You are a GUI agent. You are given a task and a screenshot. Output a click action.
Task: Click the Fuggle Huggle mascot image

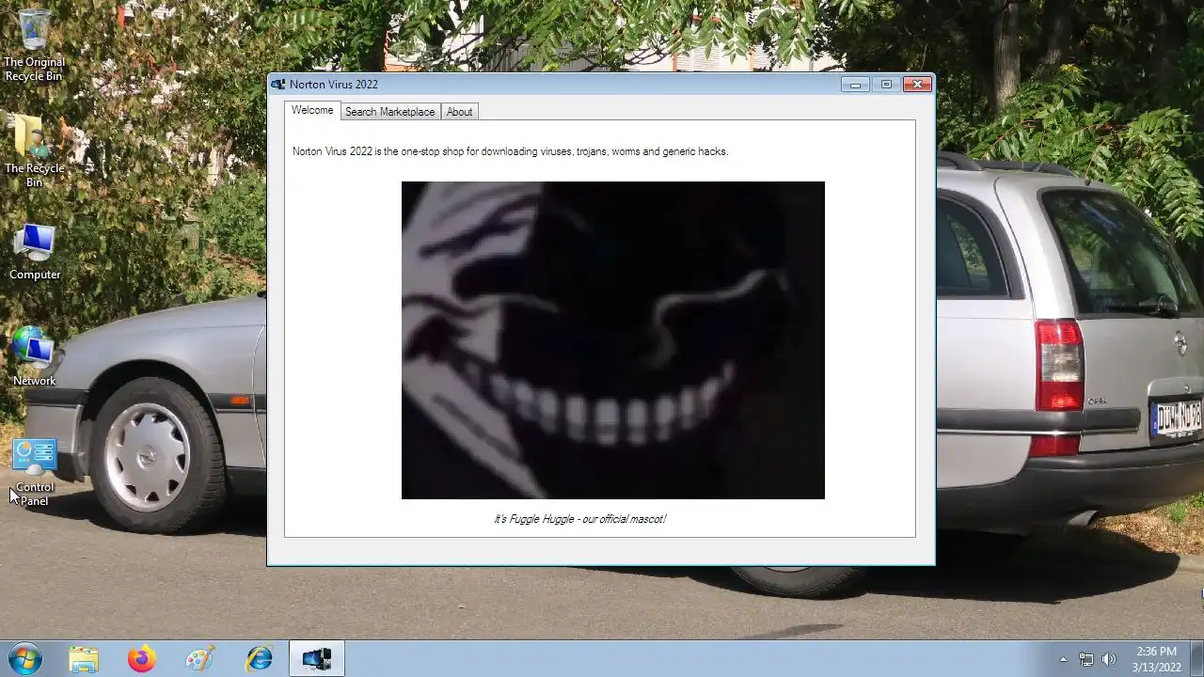pos(613,340)
